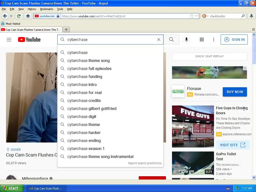Screen dimensions: 256x192
Task: Open the YouTube settings three-dot menu
Action: click(x=213, y=39)
